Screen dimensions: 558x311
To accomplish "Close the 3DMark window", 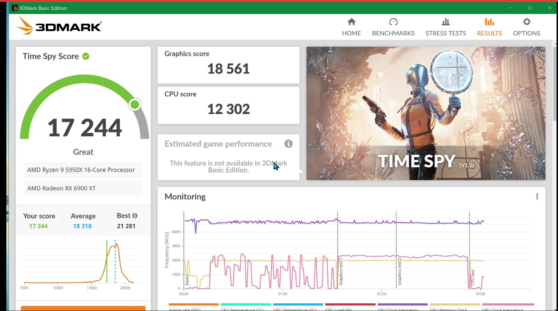I will [550, 8].
